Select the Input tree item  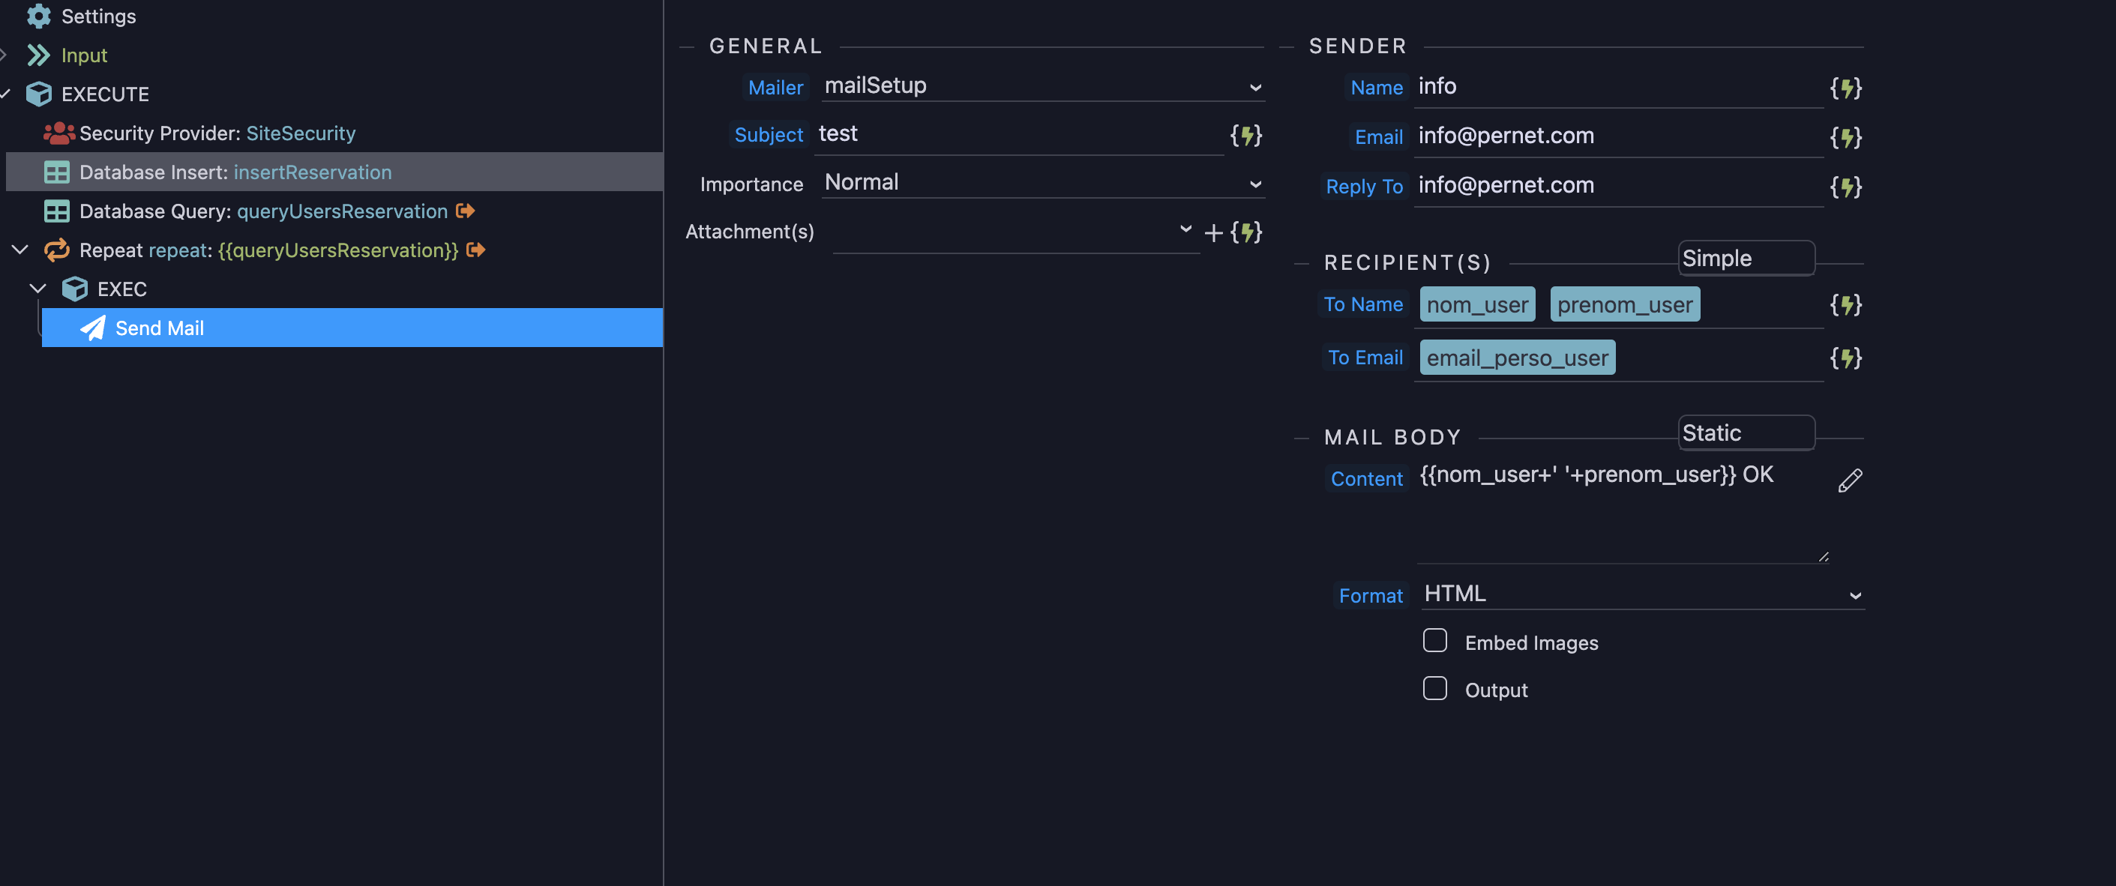tap(84, 55)
